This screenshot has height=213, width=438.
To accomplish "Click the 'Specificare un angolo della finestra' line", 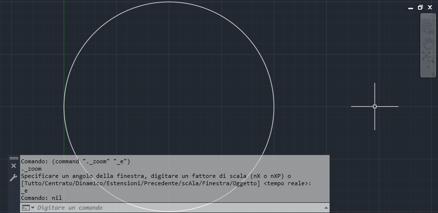I will pyautogui.click(x=156, y=176).
